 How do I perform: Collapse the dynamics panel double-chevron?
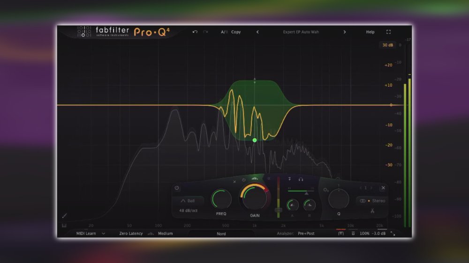click(269, 178)
